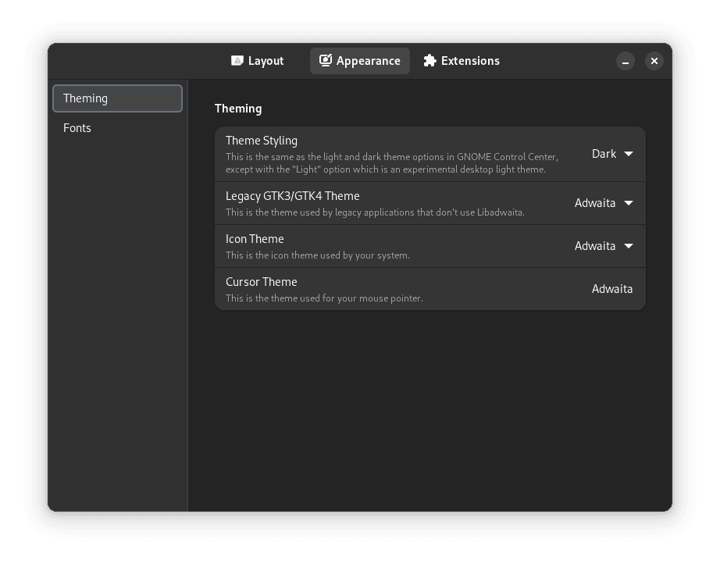Viewport: 720px width, 564px height.
Task: Click the Icon Theme row label
Action: pyautogui.click(x=255, y=239)
